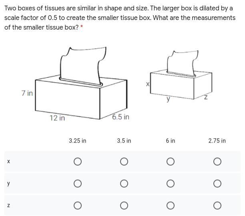Click the 6.5 in dimension label
The width and height of the screenshot is (245, 216).
point(120,117)
